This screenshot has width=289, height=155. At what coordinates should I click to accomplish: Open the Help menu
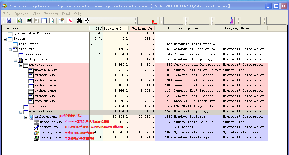tap(77, 14)
